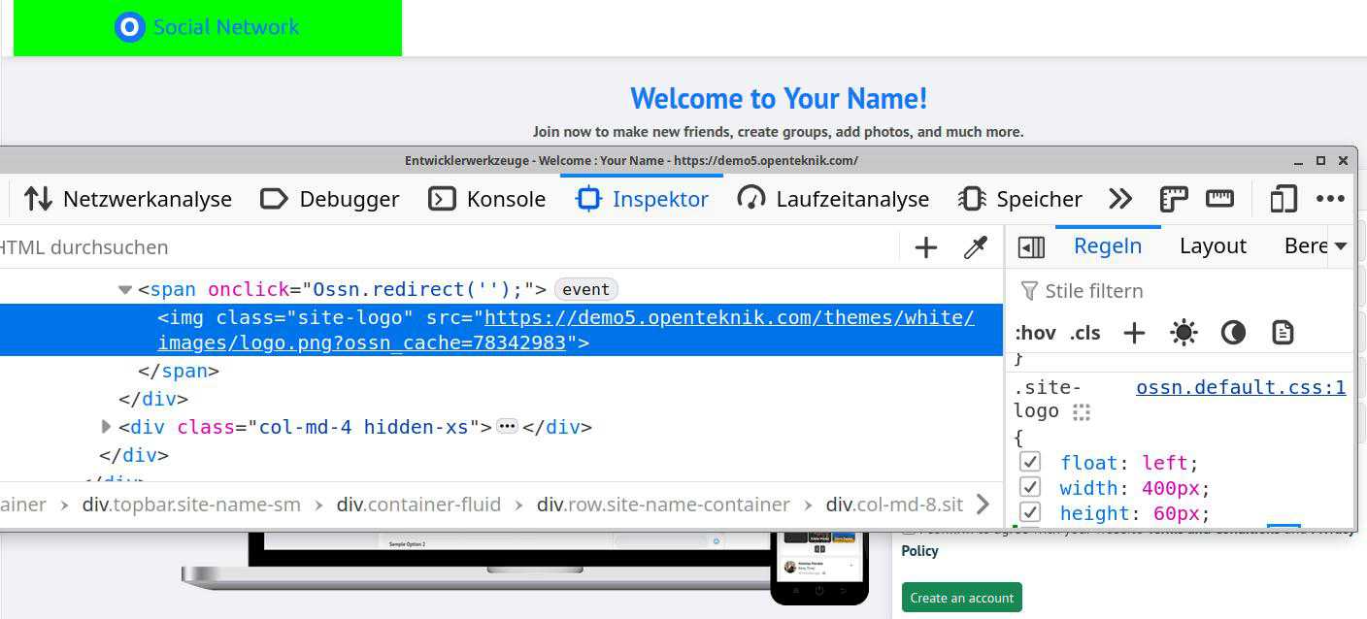
Task: Show more tools via double chevron
Action: (1120, 199)
